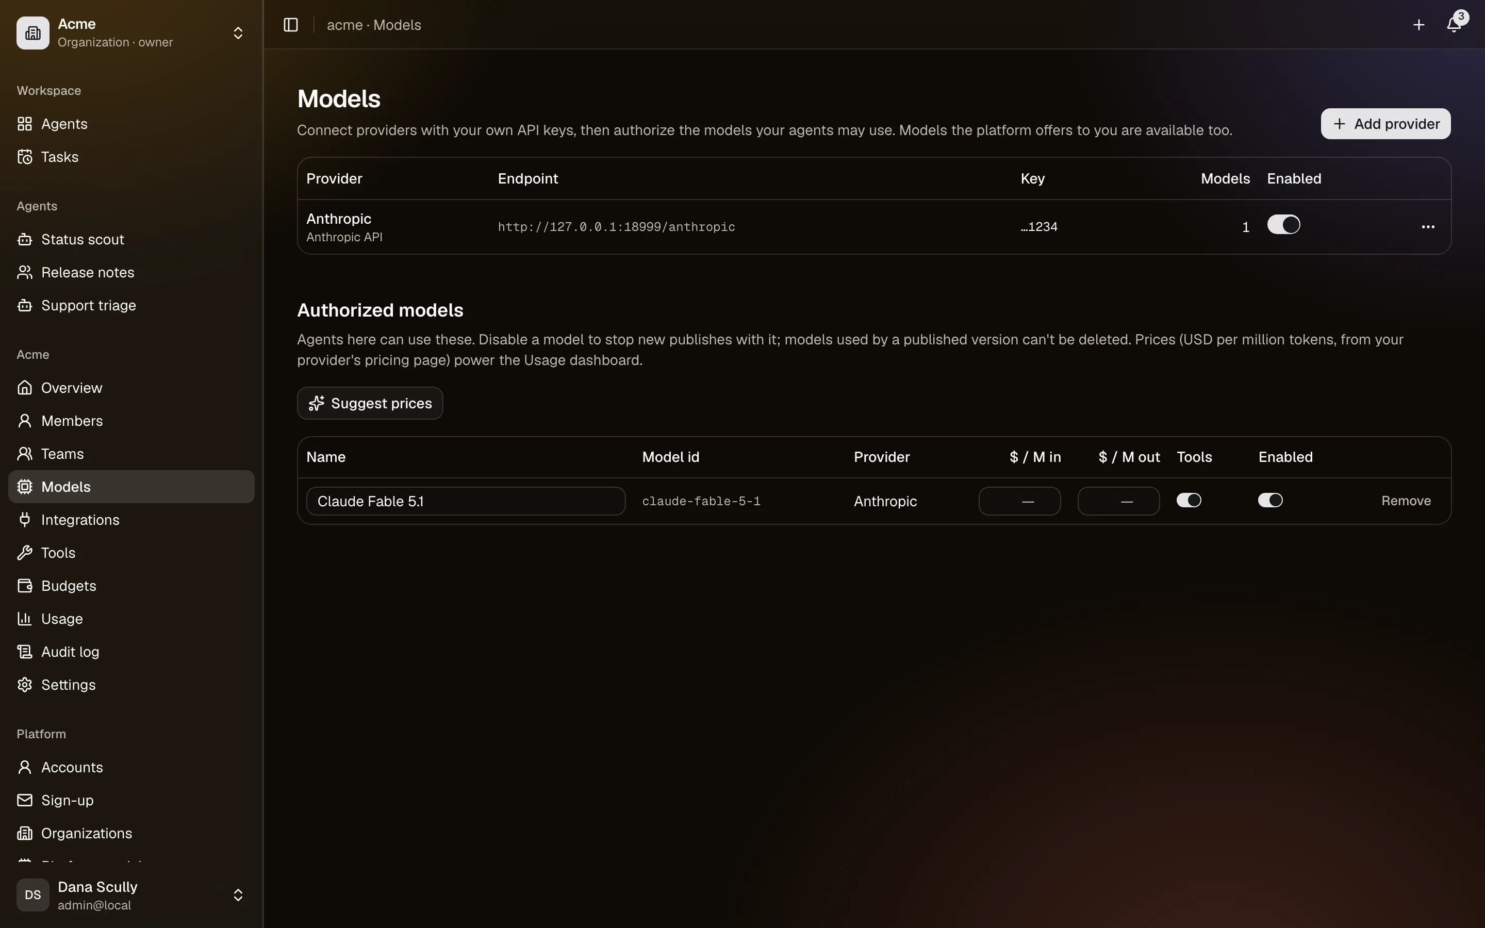Click the Agents grid icon
This screenshot has width=1485, height=928.
point(25,124)
